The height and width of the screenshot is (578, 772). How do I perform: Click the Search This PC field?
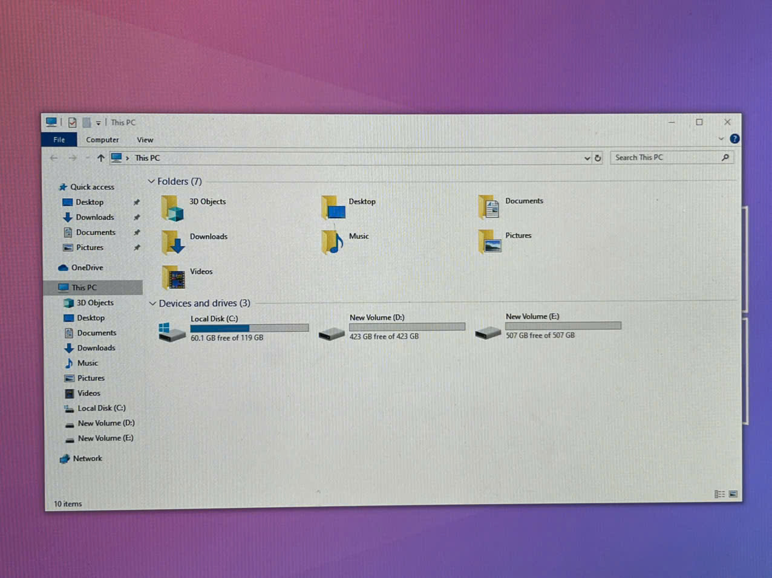pyautogui.click(x=666, y=157)
